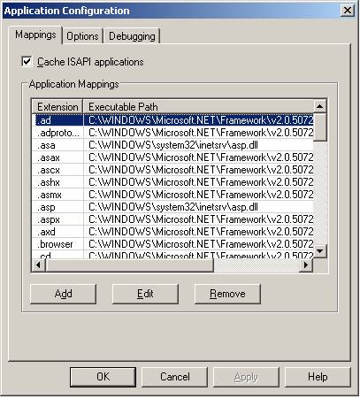Click the asp.dll path in the .asa row
The image size is (360, 399).
(173, 145)
